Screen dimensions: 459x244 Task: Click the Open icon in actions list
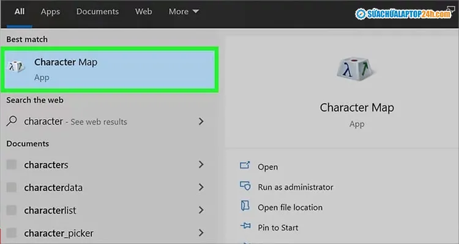tap(245, 167)
